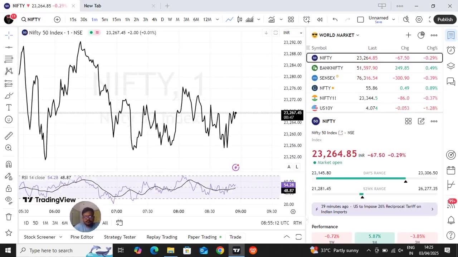Lock all drawing tools
458x257 pixels.
(x=9, y=188)
